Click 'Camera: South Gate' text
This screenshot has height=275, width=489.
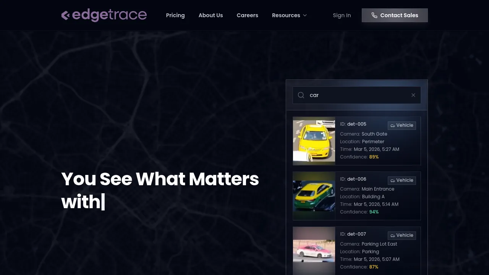point(364,134)
